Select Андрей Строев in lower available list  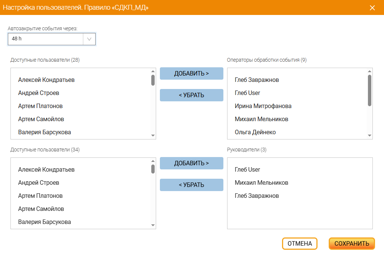[x=38, y=183]
